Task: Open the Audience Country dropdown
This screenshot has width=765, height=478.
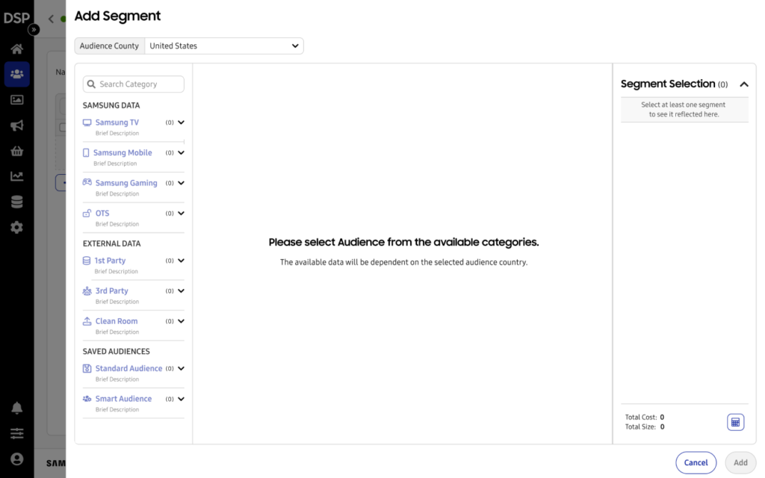Action: point(223,46)
